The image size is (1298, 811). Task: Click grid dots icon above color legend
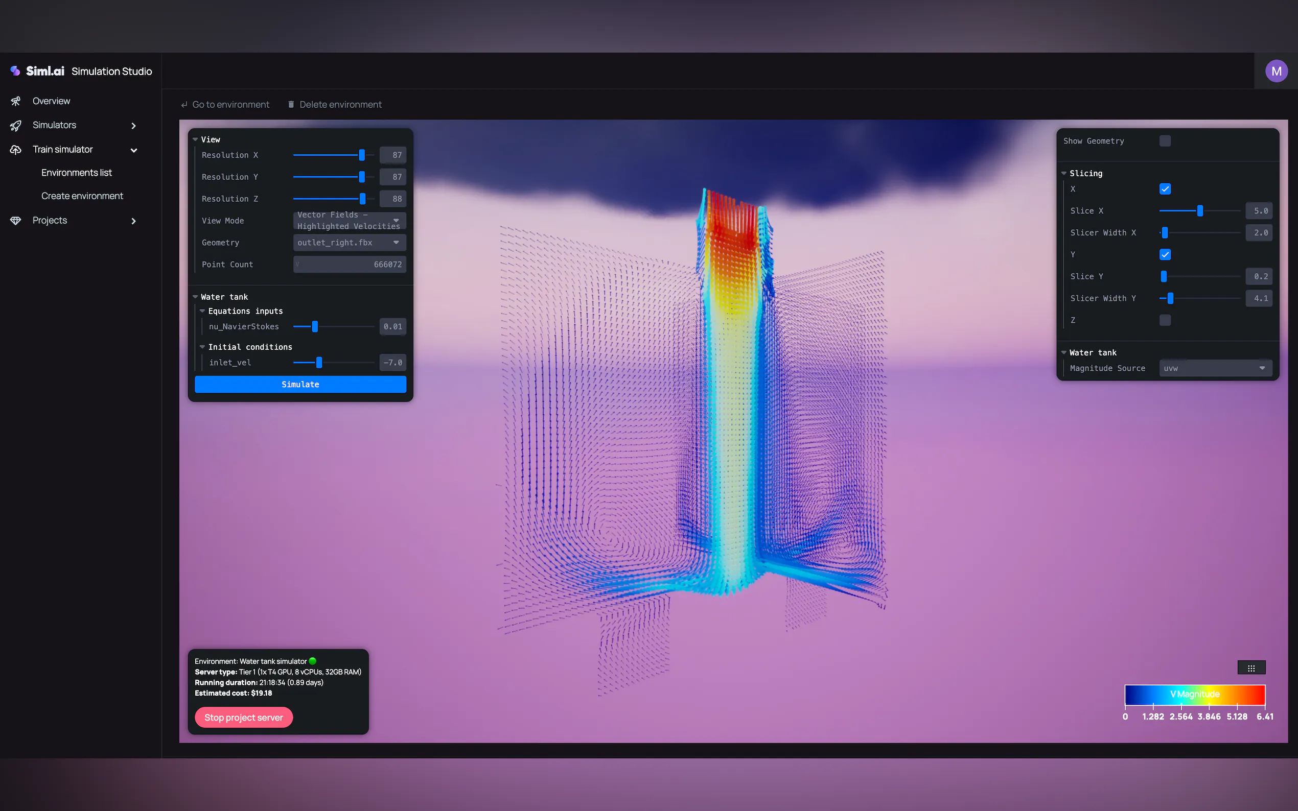coord(1251,668)
